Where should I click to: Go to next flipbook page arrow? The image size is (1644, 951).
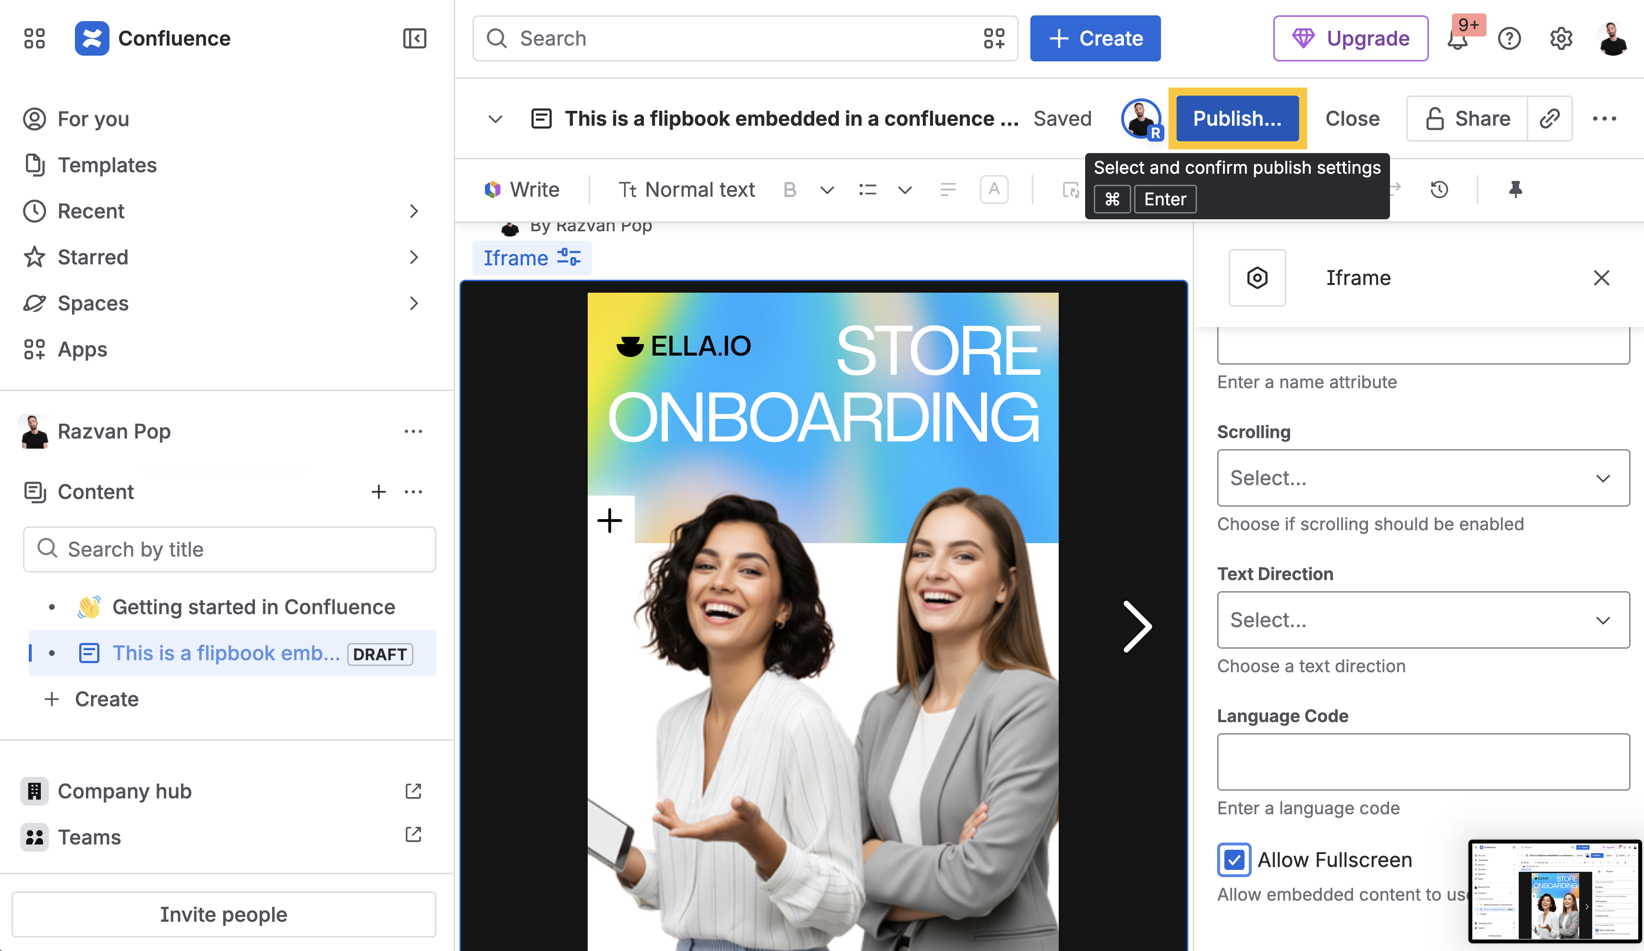coord(1138,626)
